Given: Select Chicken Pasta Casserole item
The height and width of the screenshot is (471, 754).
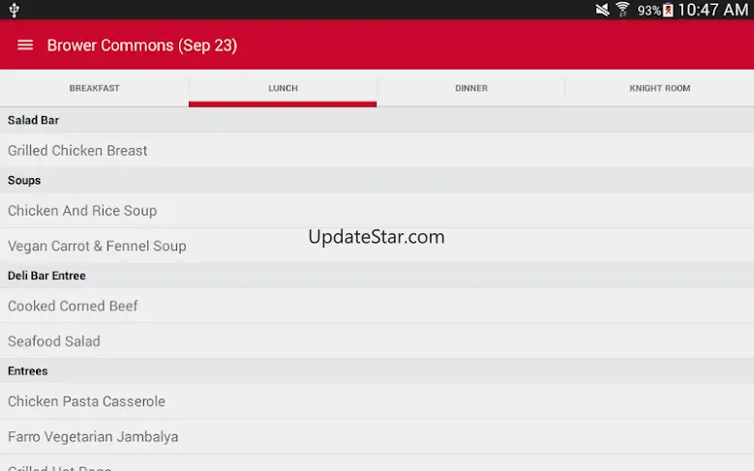Looking at the screenshot, I should point(377,400).
